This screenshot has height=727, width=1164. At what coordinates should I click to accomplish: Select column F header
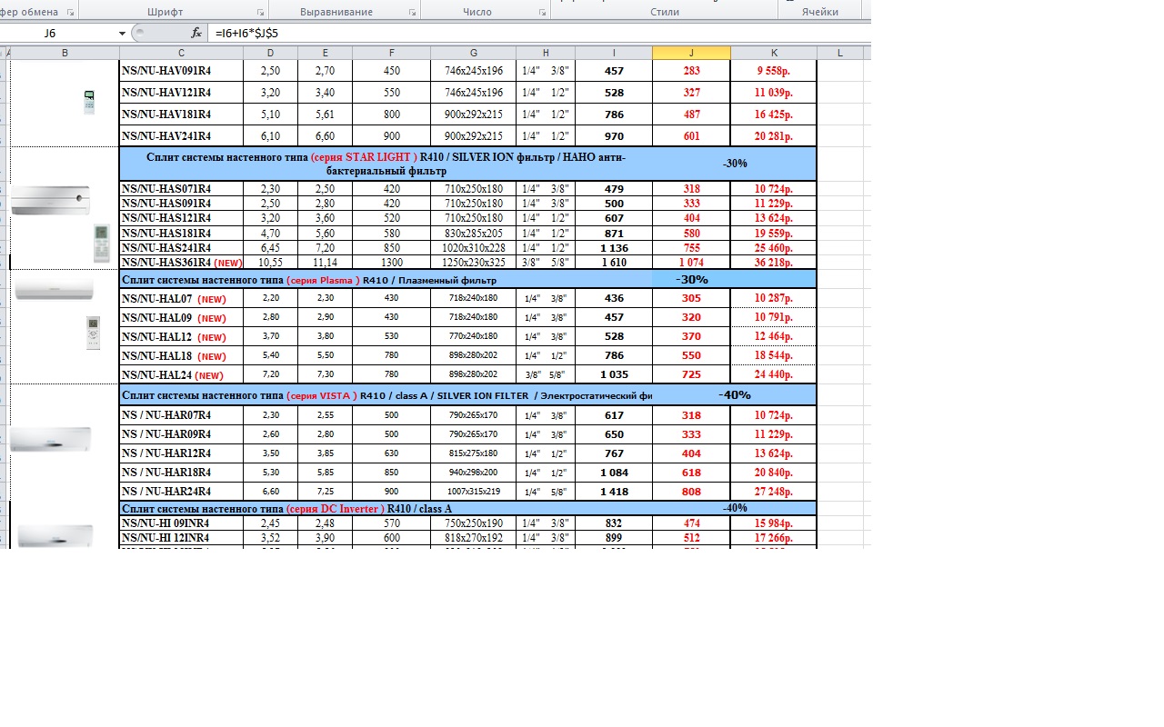click(x=391, y=53)
